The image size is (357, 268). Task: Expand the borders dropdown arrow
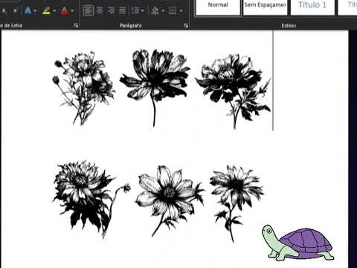(x=181, y=10)
